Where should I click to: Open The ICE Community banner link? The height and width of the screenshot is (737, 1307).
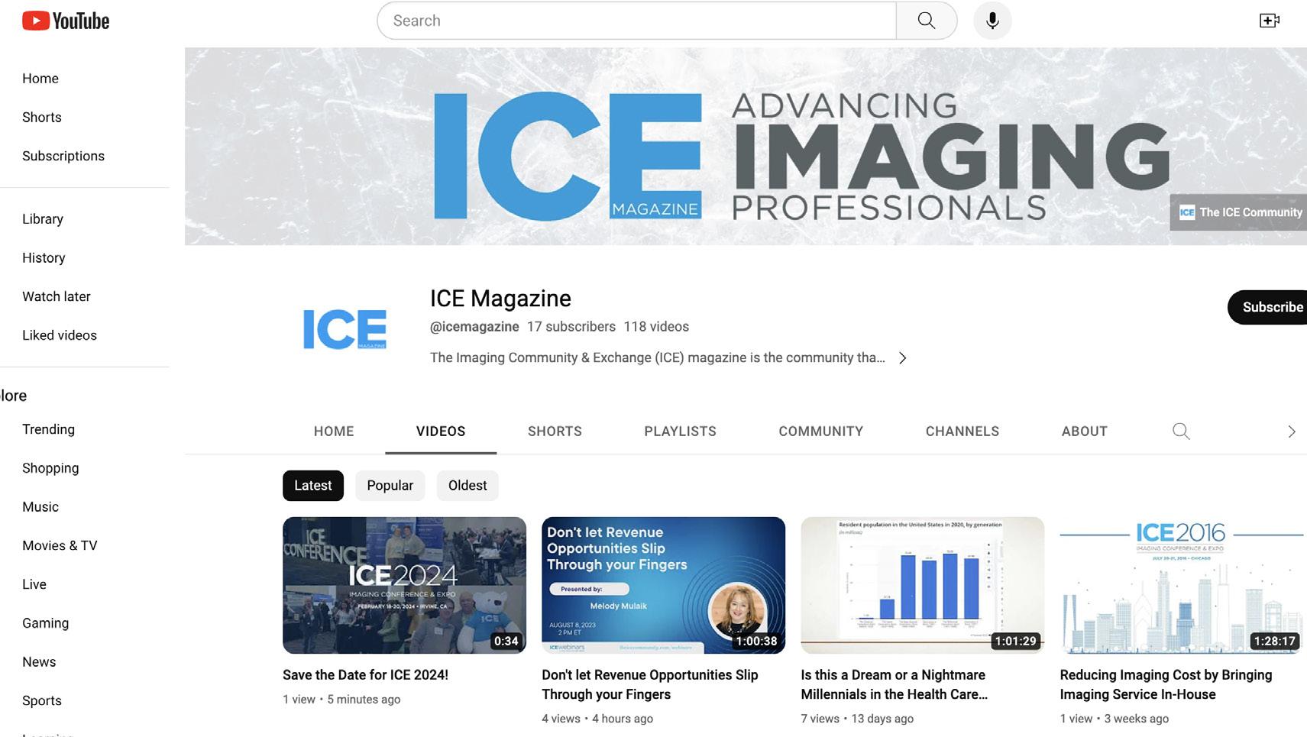1239,212
